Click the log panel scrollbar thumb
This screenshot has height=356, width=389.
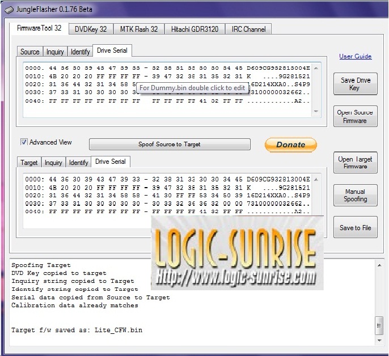pos(379,325)
